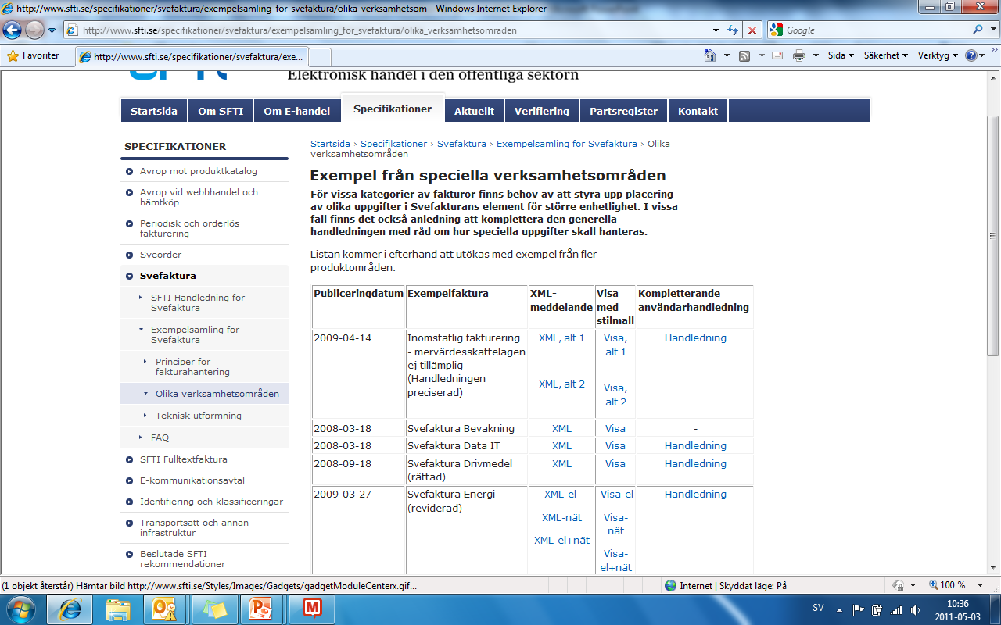This screenshot has height=625, width=1001.
Task: Click the empty new tab button
Action: click(321, 57)
